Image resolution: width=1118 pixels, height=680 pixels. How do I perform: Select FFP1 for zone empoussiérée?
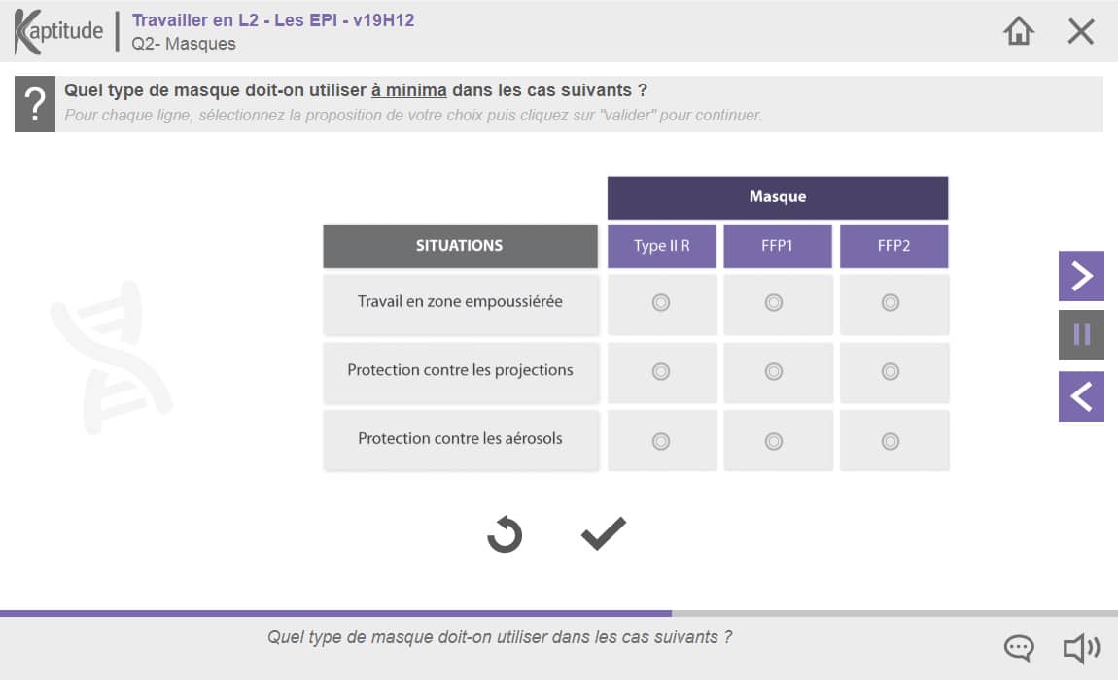(774, 303)
